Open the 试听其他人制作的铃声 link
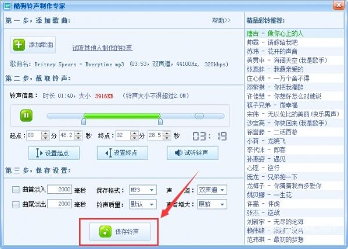Image resolution: width=348 pixels, height=249 pixels. coord(102,48)
